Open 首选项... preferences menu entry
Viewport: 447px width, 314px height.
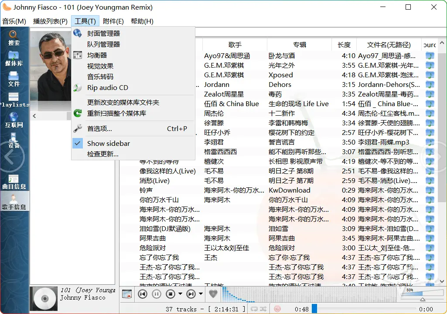point(133,128)
